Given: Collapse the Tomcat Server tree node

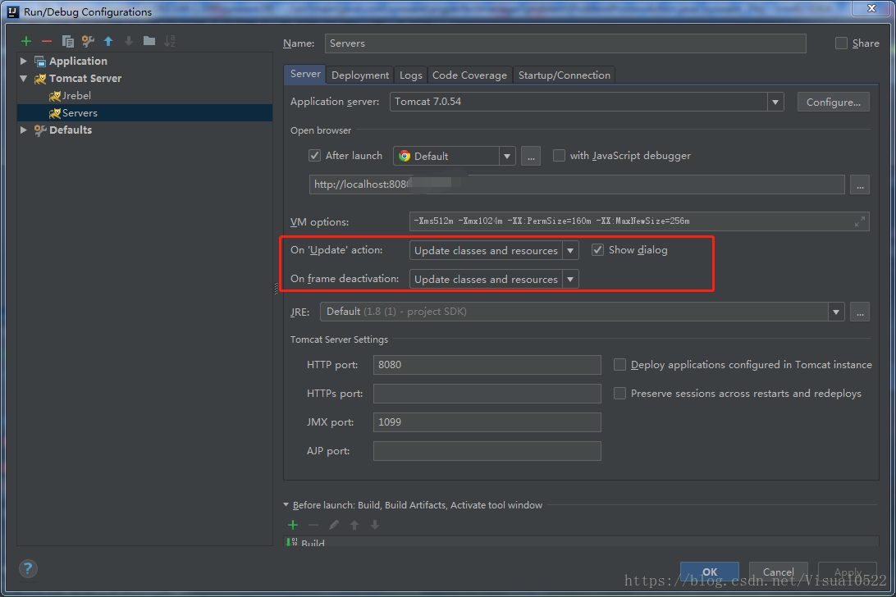Looking at the screenshot, I should (x=24, y=79).
